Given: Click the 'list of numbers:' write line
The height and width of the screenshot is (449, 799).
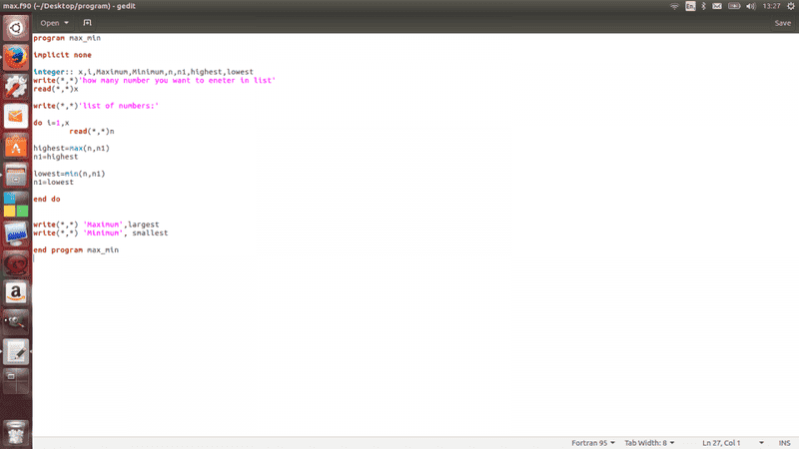Looking at the screenshot, I should pyautogui.click(x=96, y=106).
